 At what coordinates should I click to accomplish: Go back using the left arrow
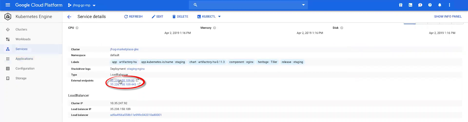[69, 17]
